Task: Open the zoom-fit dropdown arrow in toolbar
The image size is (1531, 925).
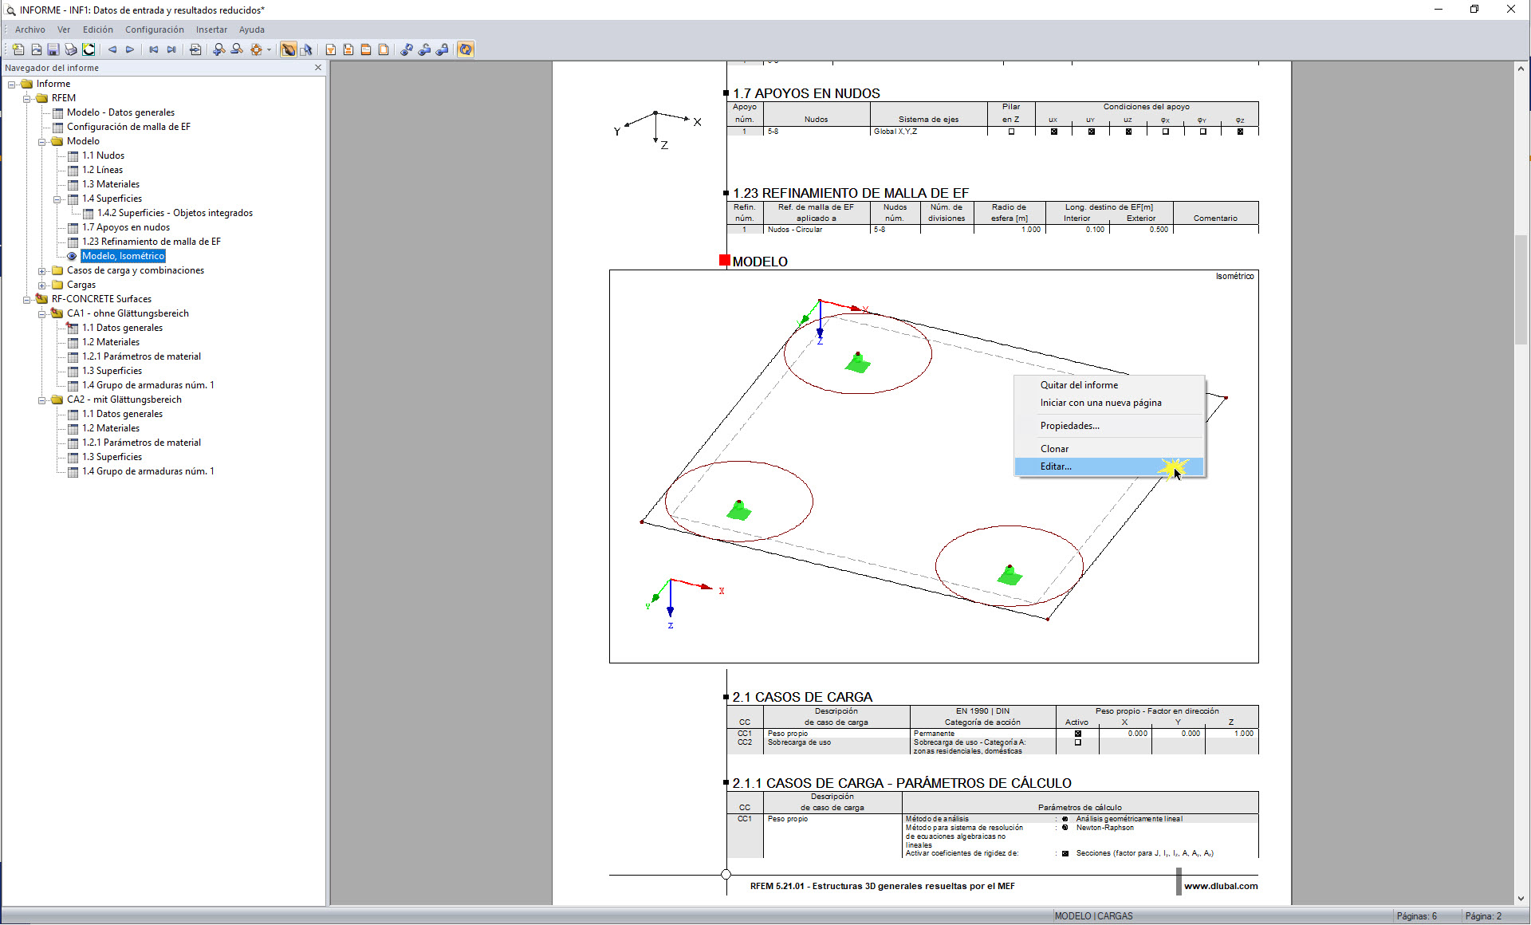Action: (x=269, y=49)
